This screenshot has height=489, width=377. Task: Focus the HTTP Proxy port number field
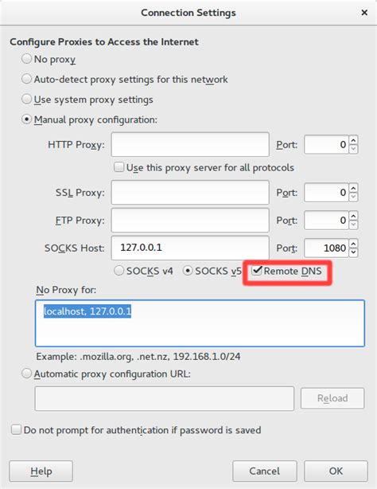point(326,144)
